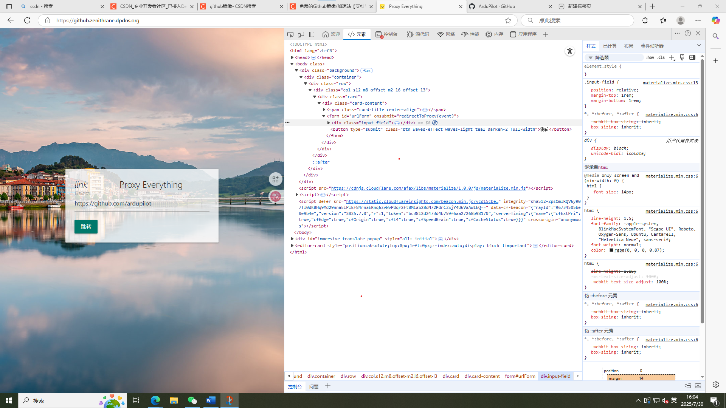726x408 pixels.
Task: Open the materialize.min.js script link
Action: click(428, 188)
